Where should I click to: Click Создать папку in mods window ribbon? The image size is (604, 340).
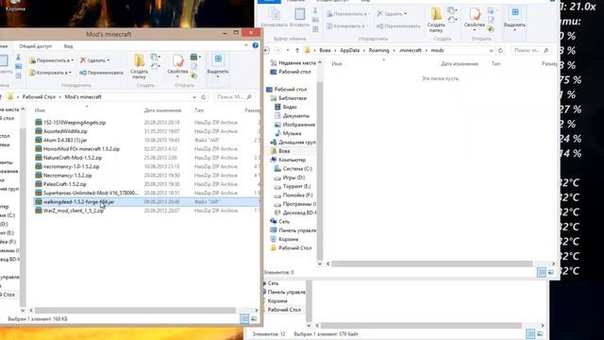(x=436, y=20)
